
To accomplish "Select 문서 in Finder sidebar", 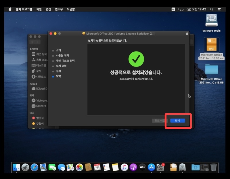I will pos(37,71).
